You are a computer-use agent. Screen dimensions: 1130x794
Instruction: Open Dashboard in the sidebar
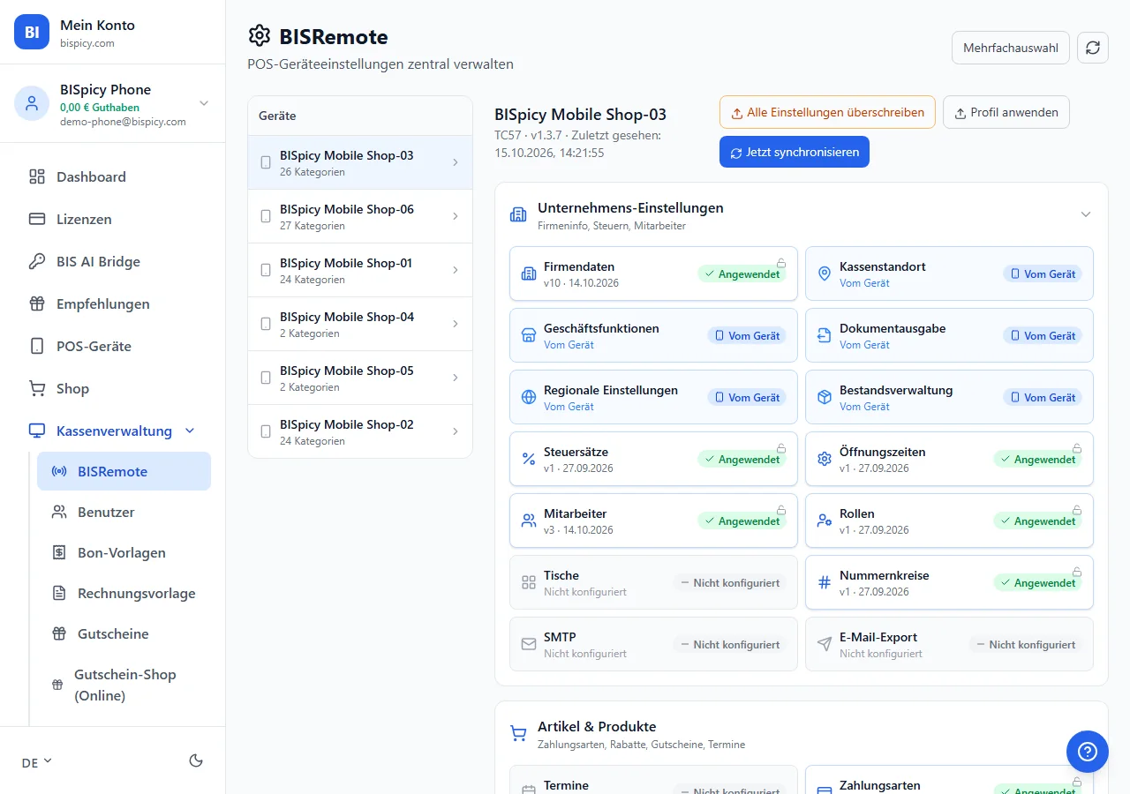coord(113,176)
